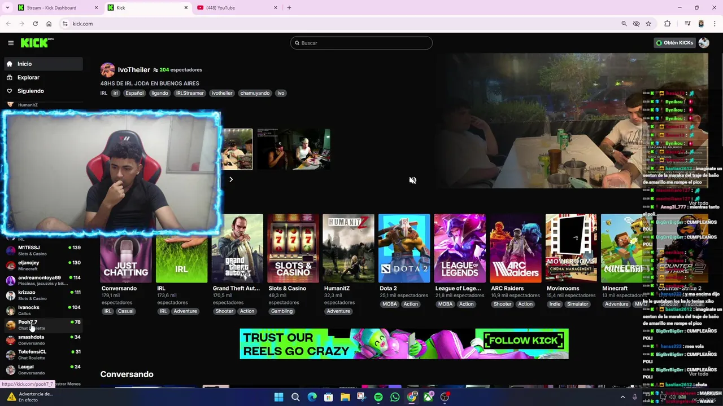Open Windows Start menu
Screen dimensions: 723x406
click(x=278, y=397)
